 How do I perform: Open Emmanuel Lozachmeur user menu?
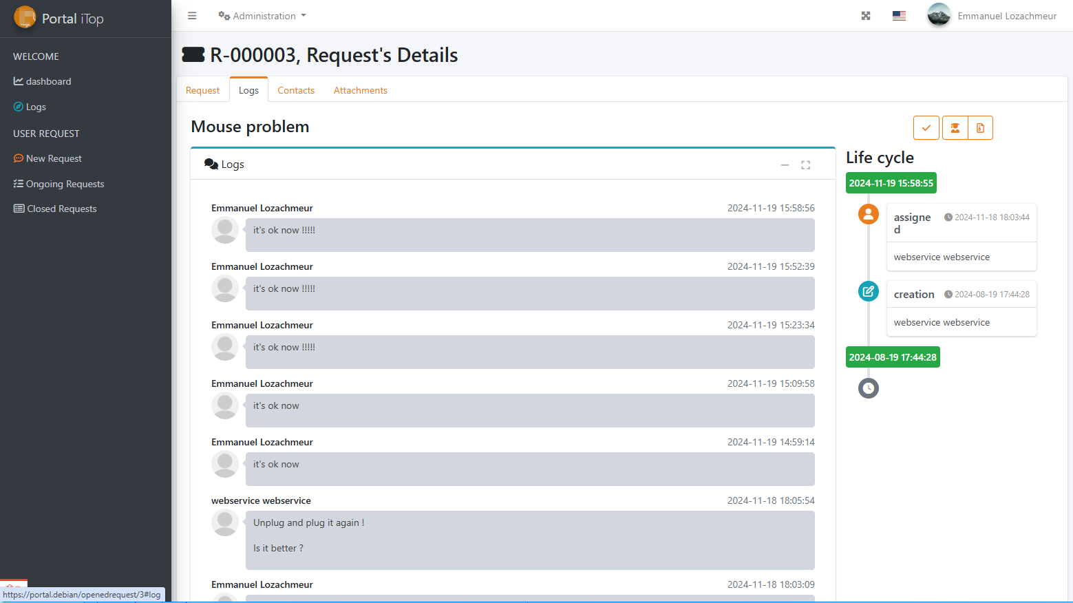tap(992, 16)
